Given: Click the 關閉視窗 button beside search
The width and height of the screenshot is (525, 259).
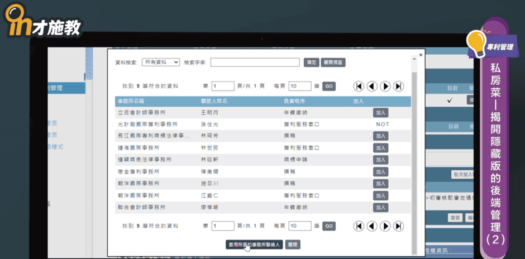Looking at the screenshot, I should (x=333, y=63).
